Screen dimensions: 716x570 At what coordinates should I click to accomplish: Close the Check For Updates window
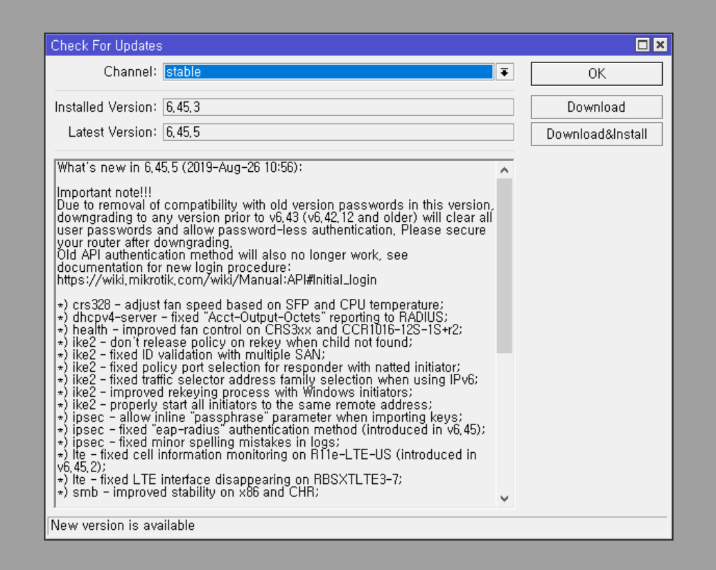661,45
